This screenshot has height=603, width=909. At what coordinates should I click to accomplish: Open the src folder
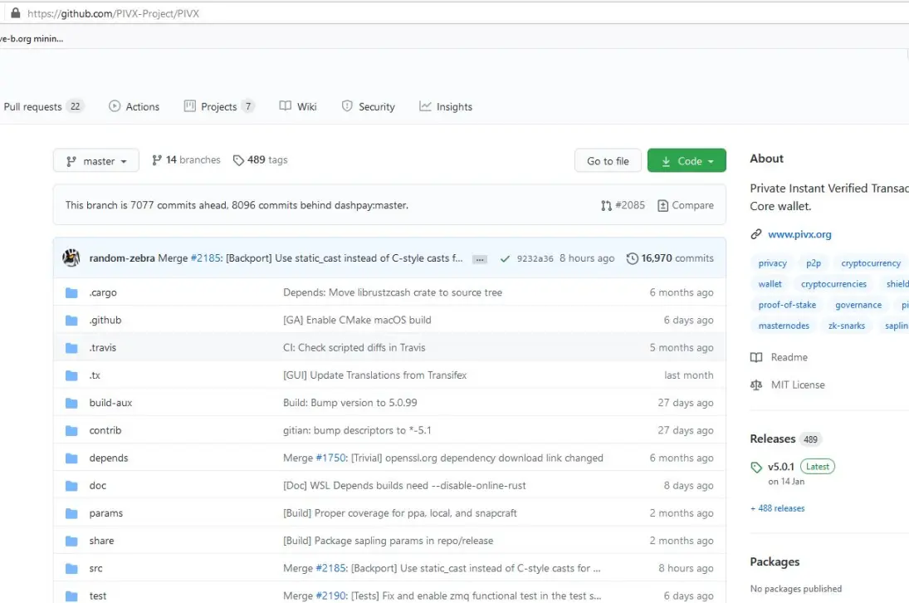95,569
